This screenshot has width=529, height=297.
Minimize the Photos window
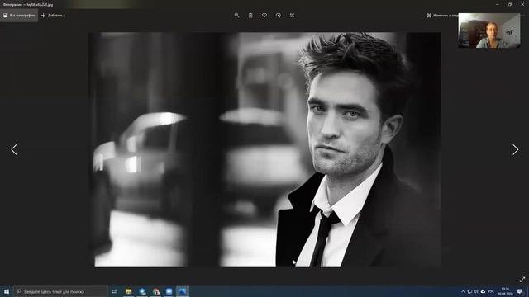(498, 4)
